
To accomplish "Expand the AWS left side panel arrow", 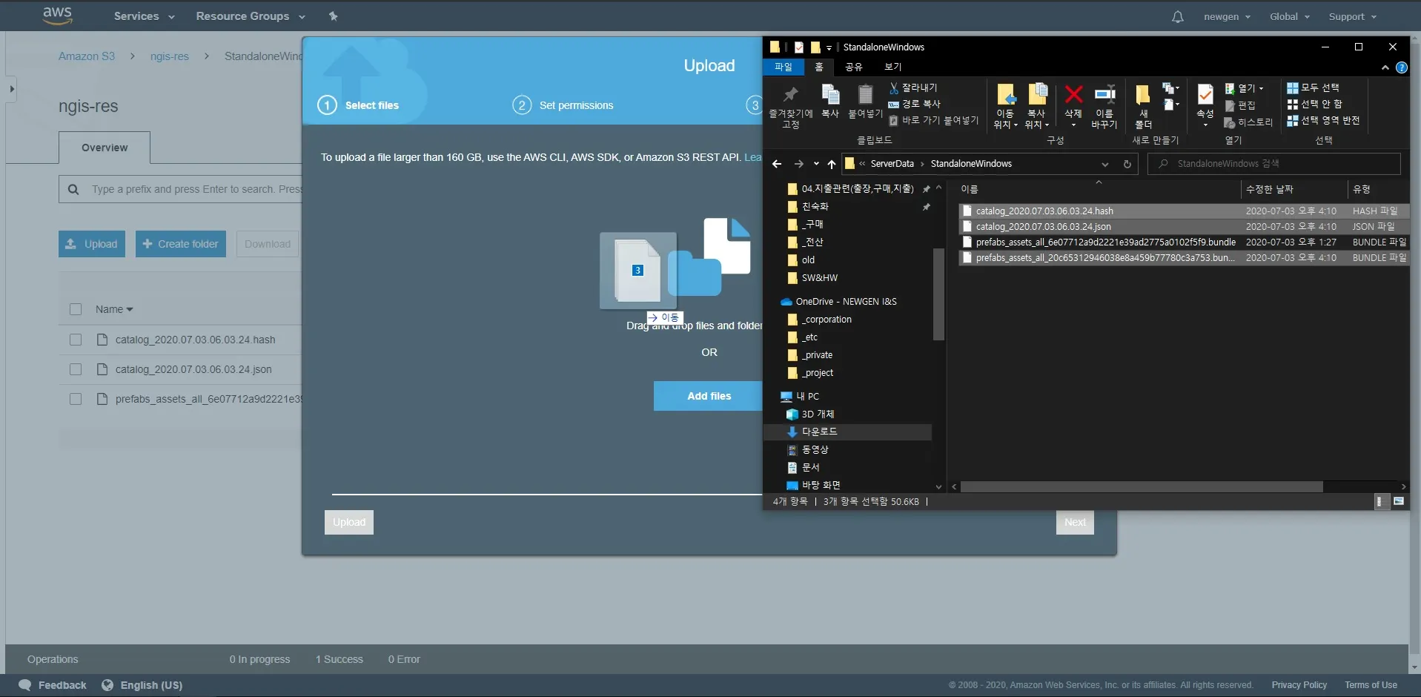I will point(12,89).
